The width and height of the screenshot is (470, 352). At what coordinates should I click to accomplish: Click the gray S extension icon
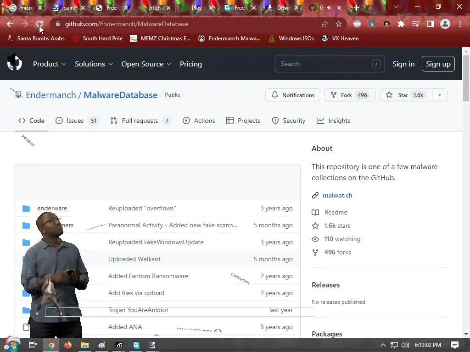[372, 24]
